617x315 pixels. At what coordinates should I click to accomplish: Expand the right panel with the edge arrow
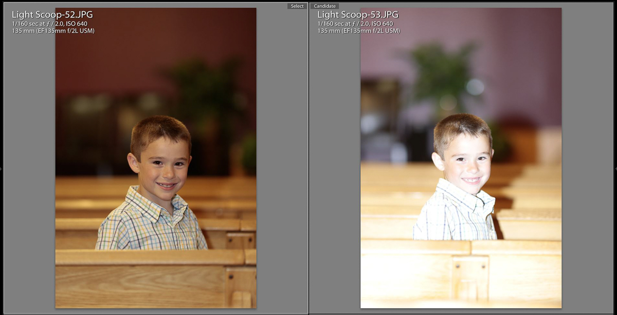[615, 168]
